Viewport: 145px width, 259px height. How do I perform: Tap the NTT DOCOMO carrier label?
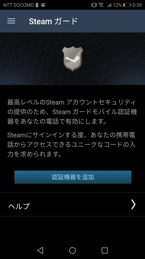point(18,5)
